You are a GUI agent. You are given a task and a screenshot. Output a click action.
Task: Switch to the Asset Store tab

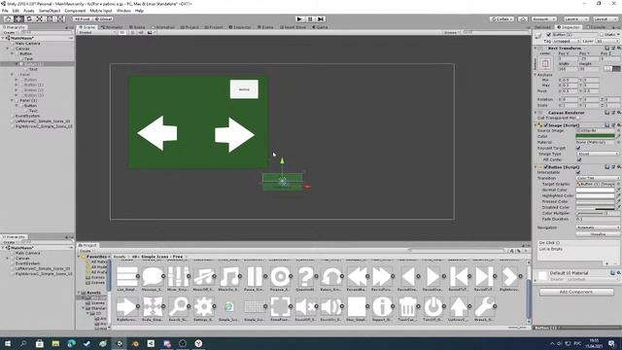point(294,27)
